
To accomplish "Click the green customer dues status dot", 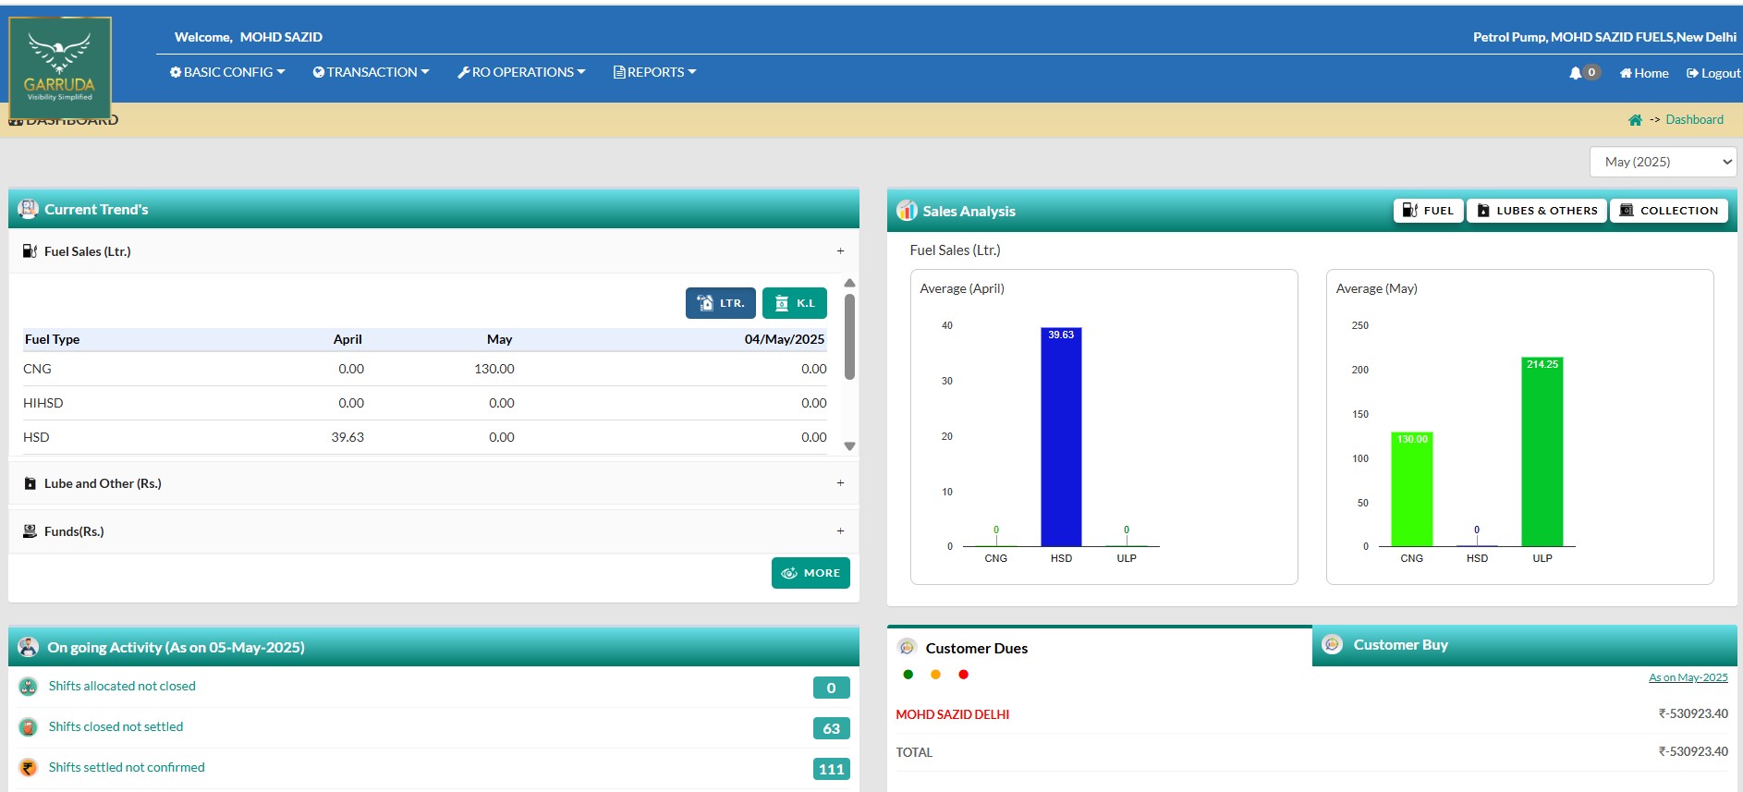I will tap(908, 675).
